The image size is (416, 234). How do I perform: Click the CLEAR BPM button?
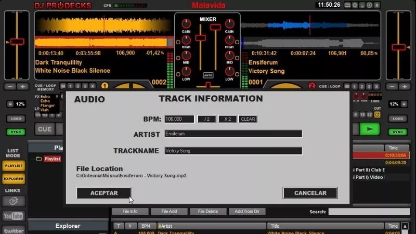tap(248, 119)
